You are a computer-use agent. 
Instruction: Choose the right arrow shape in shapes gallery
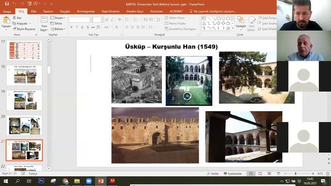[x=218, y=23]
